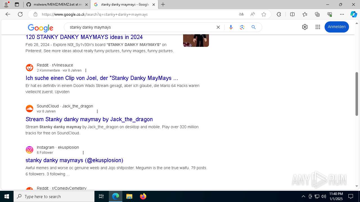This screenshot has width=360, height=202.
Task: Open the Pinterest result thumbnail image
Action: pyautogui.click(x=196, y=40)
